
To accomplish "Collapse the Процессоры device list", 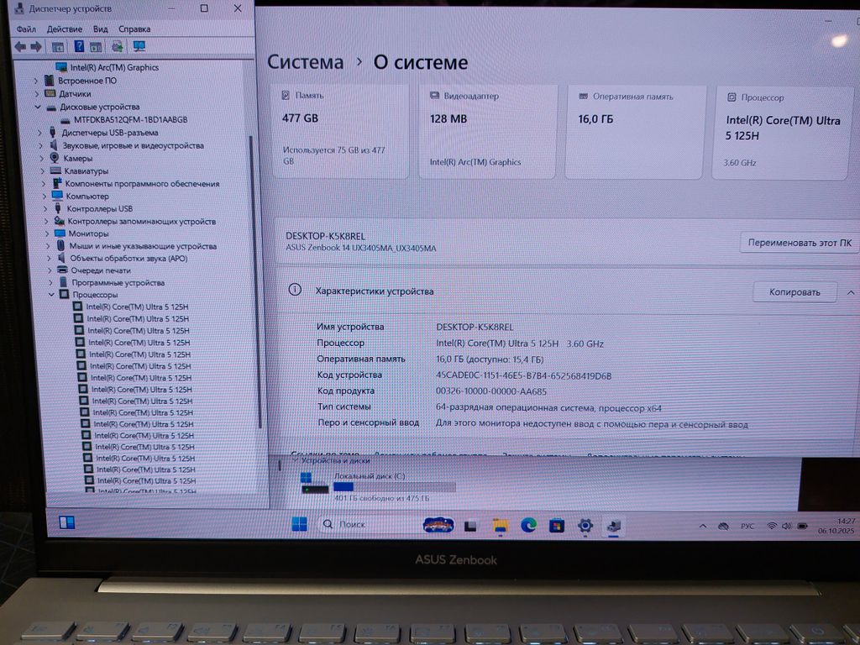I will click(x=51, y=295).
